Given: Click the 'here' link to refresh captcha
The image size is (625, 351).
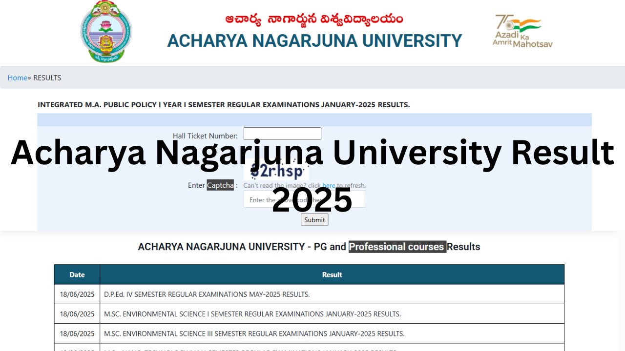Looking at the screenshot, I should [x=329, y=186].
